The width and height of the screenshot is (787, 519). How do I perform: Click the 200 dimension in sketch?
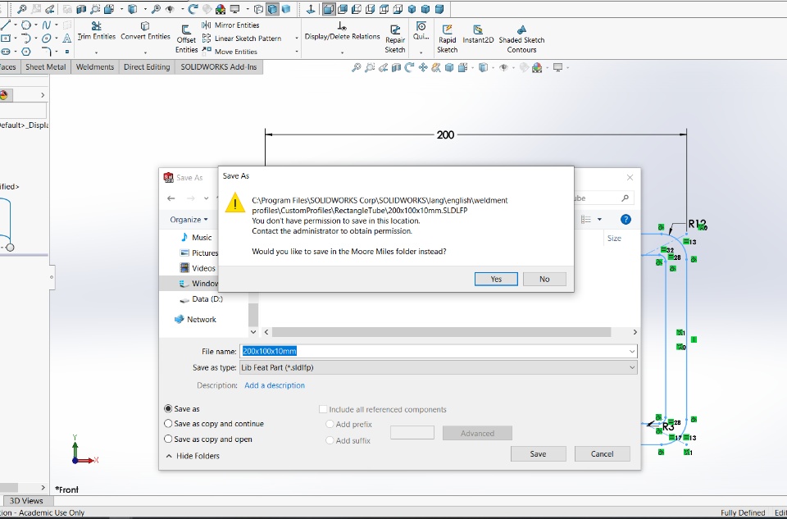pos(445,134)
